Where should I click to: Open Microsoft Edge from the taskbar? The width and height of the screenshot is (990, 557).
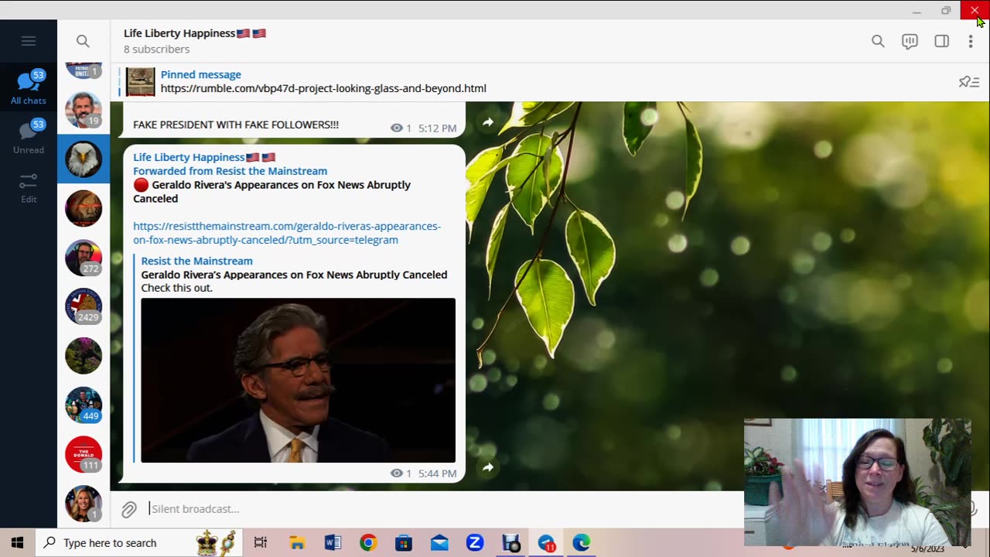click(x=582, y=543)
